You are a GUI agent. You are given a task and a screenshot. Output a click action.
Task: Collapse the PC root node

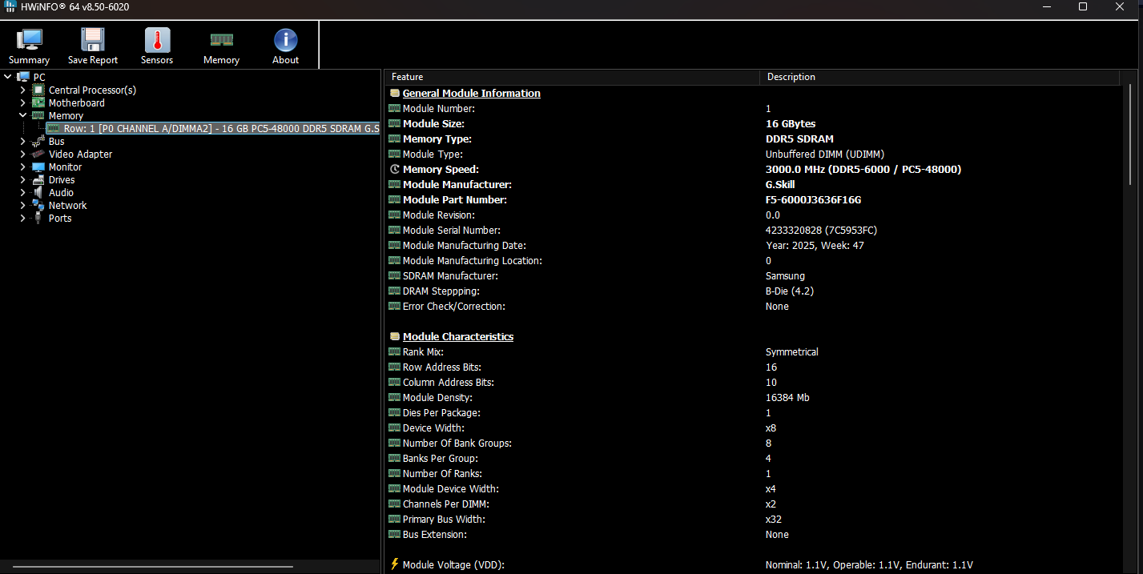pos(8,77)
